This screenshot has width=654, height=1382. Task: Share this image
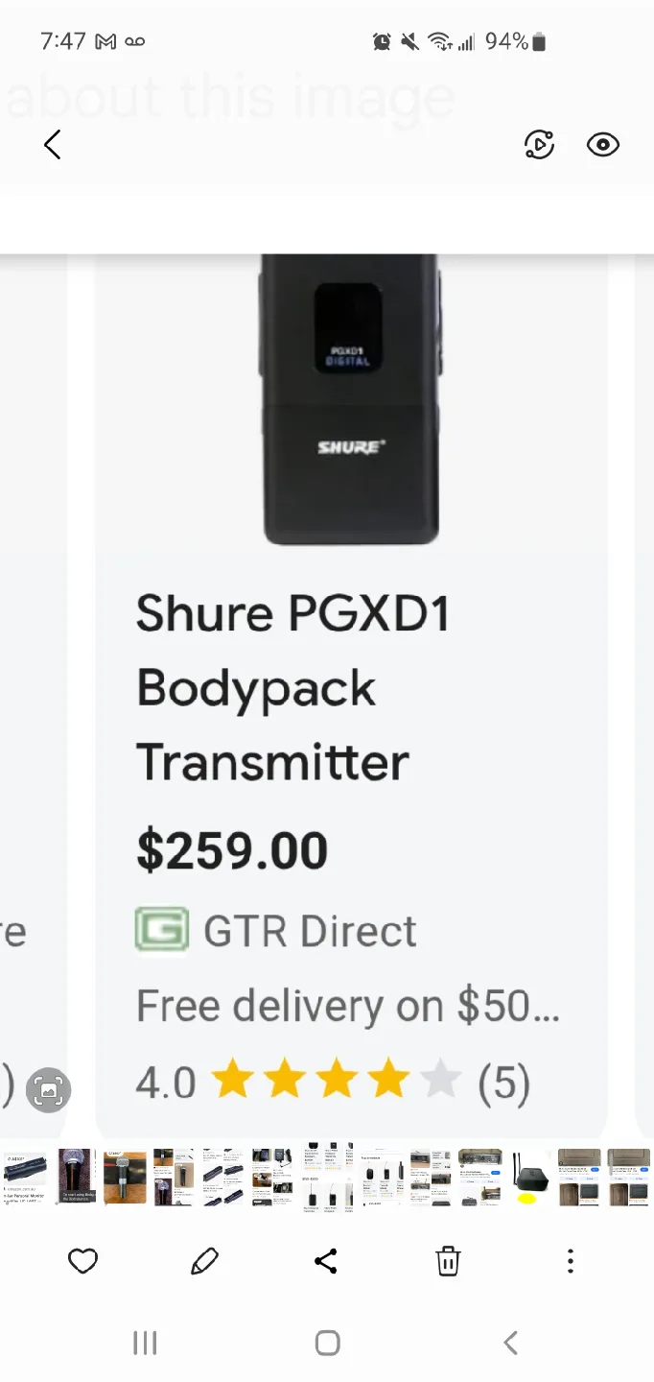[326, 1261]
